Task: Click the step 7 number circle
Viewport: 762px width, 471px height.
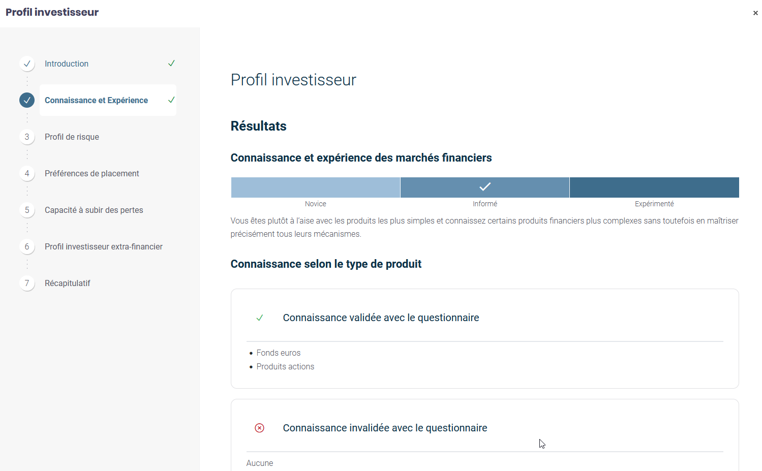Action: point(27,283)
